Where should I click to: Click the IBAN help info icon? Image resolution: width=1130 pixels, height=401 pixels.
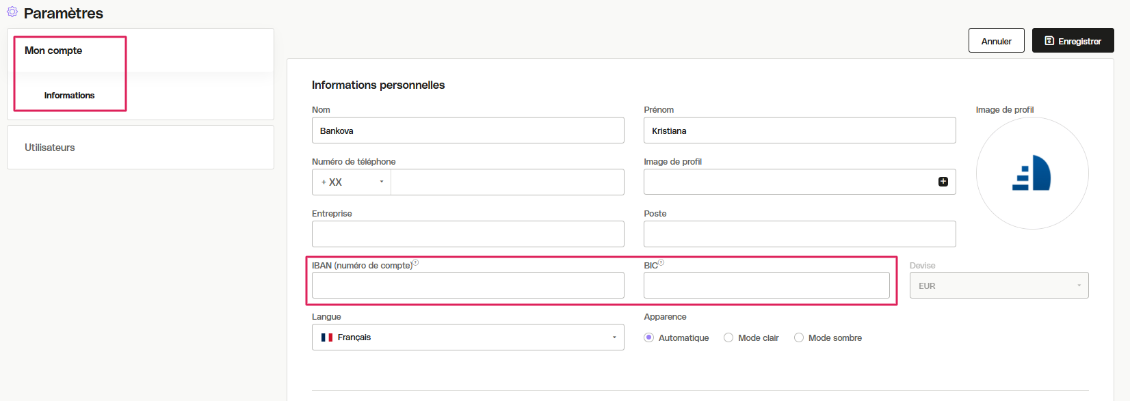coord(415,262)
